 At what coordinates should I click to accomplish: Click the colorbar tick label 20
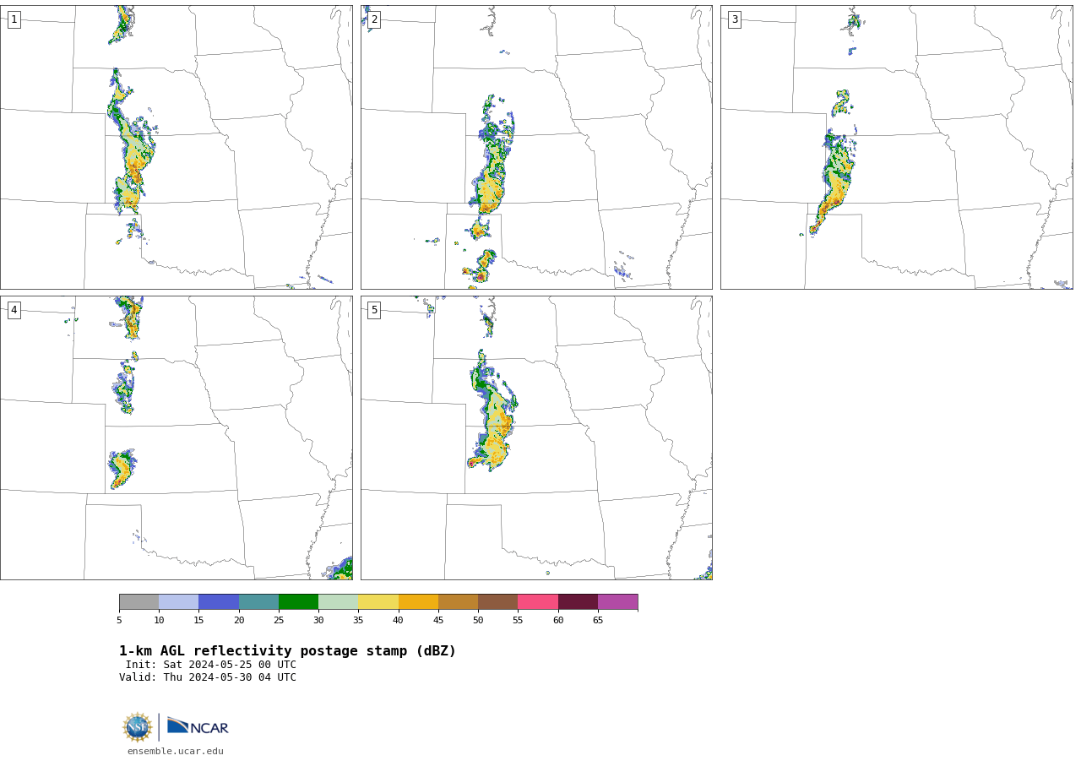click(x=239, y=621)
